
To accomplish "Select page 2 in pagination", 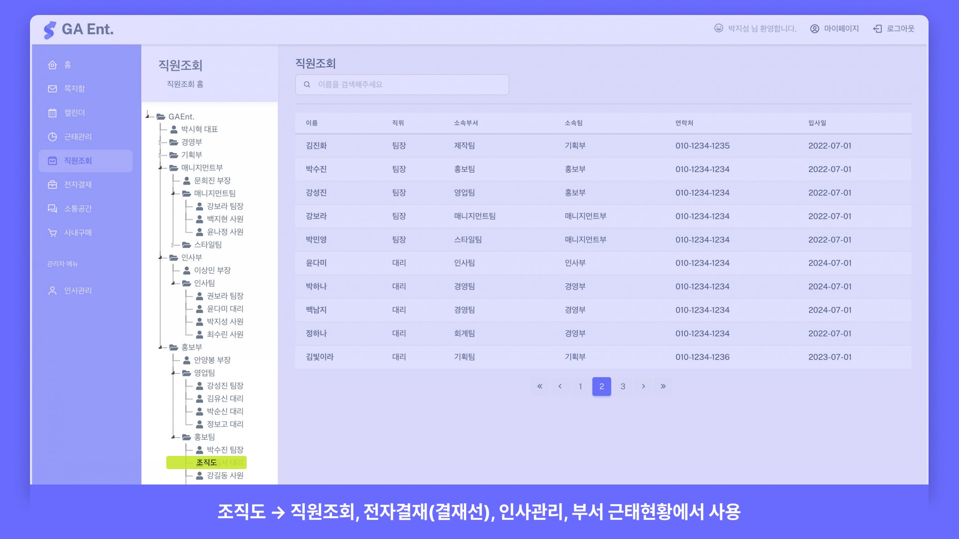I will [x=601, y=386].
